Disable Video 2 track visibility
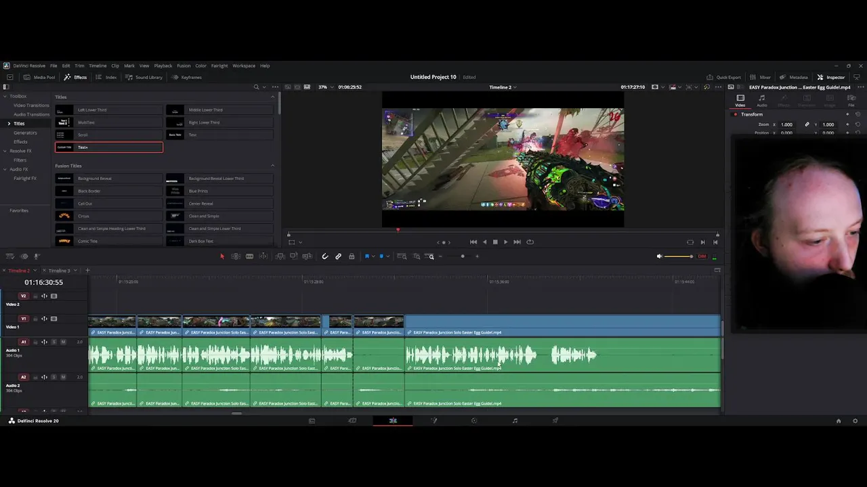The height and width of the screenshot is (487, 867). click(54, 296)
